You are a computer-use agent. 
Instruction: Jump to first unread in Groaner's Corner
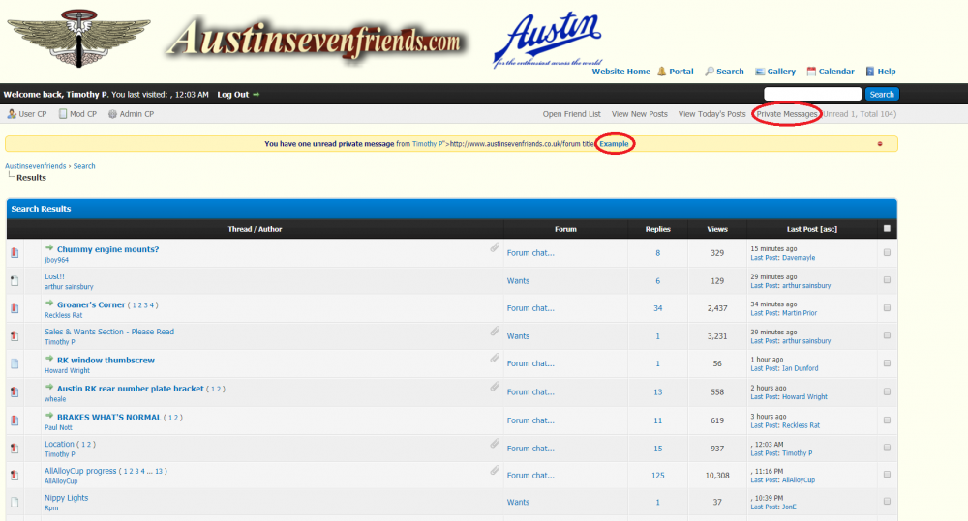[49, 304]
